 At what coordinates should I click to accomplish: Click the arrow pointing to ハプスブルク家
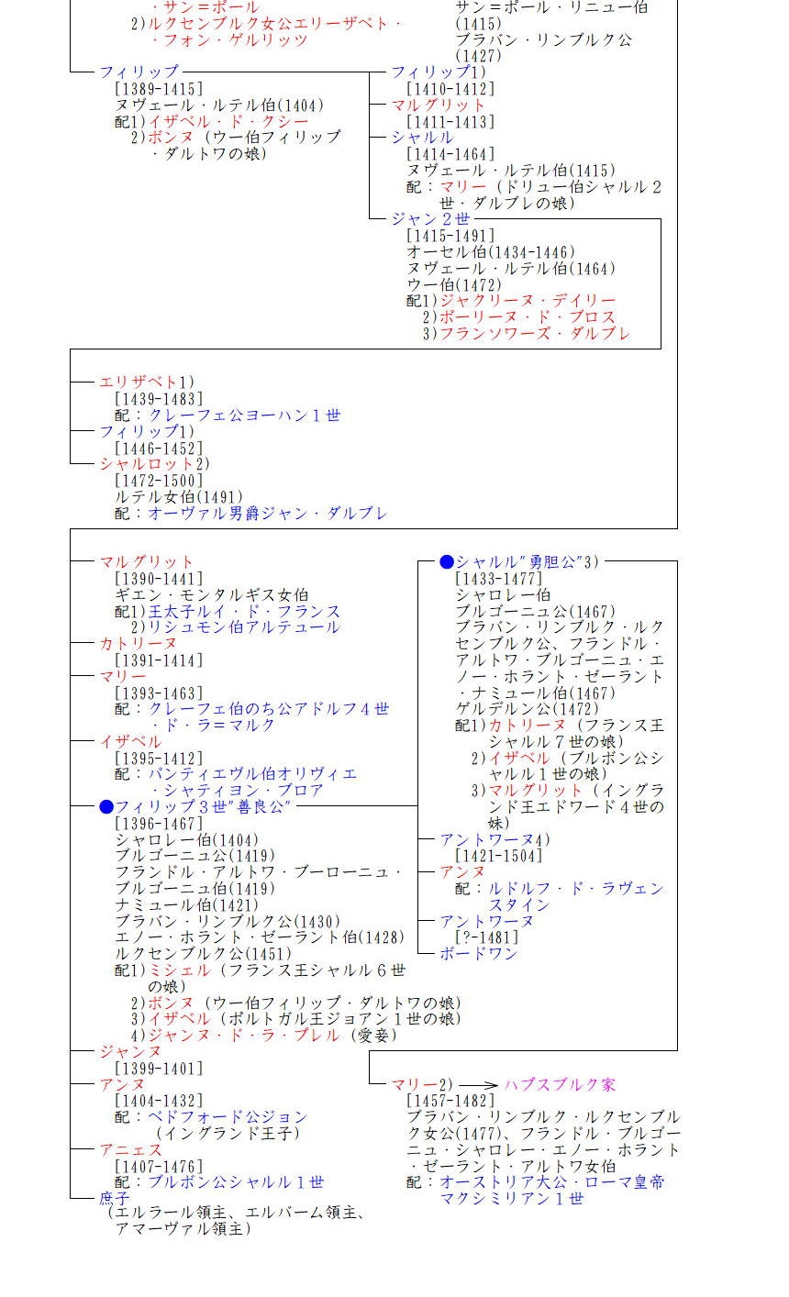coord(478,1085)
